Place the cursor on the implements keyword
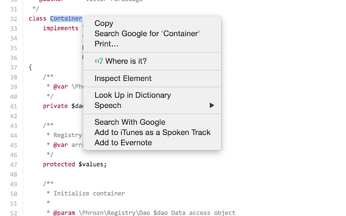The height and width of the screenshot is (216, 346). [x=61, y=28]
